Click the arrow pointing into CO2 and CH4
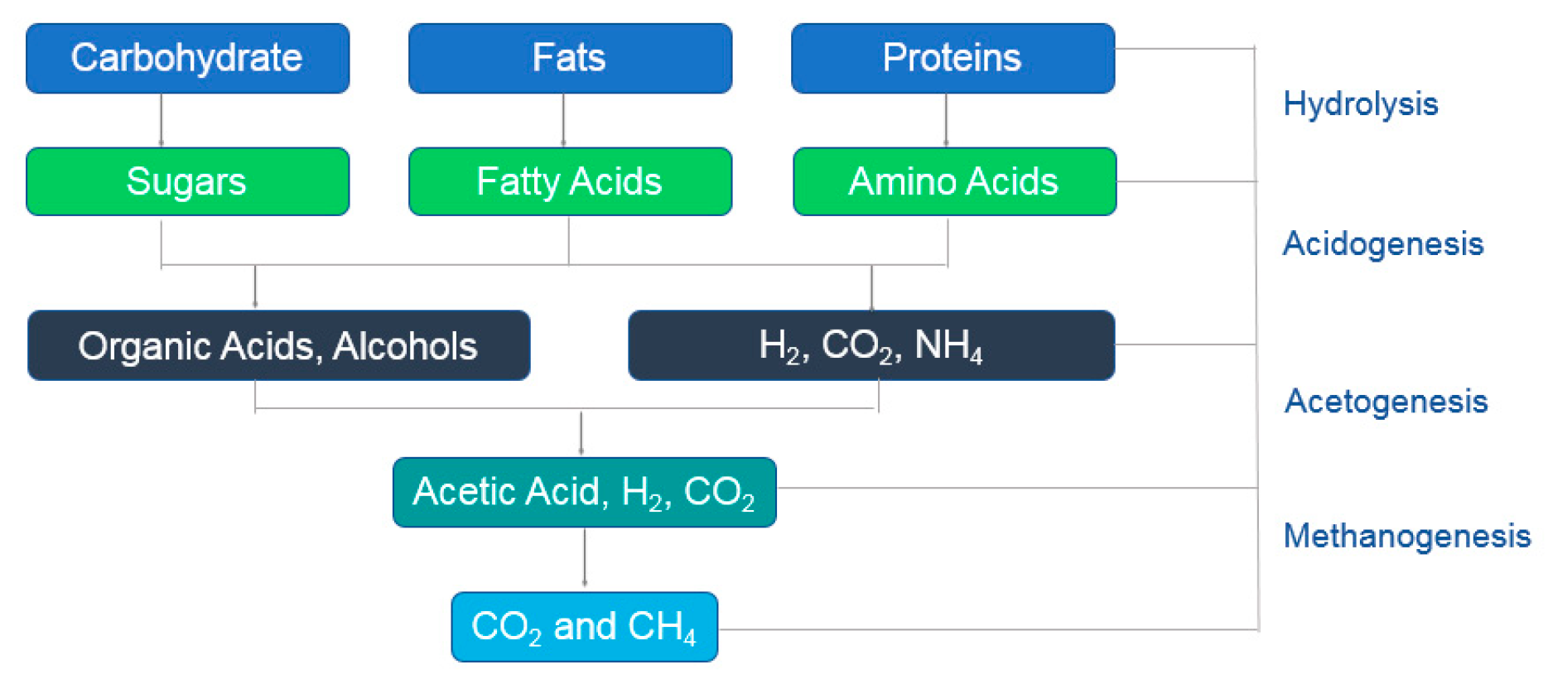1548x689 pixels. tap(585, 559)
